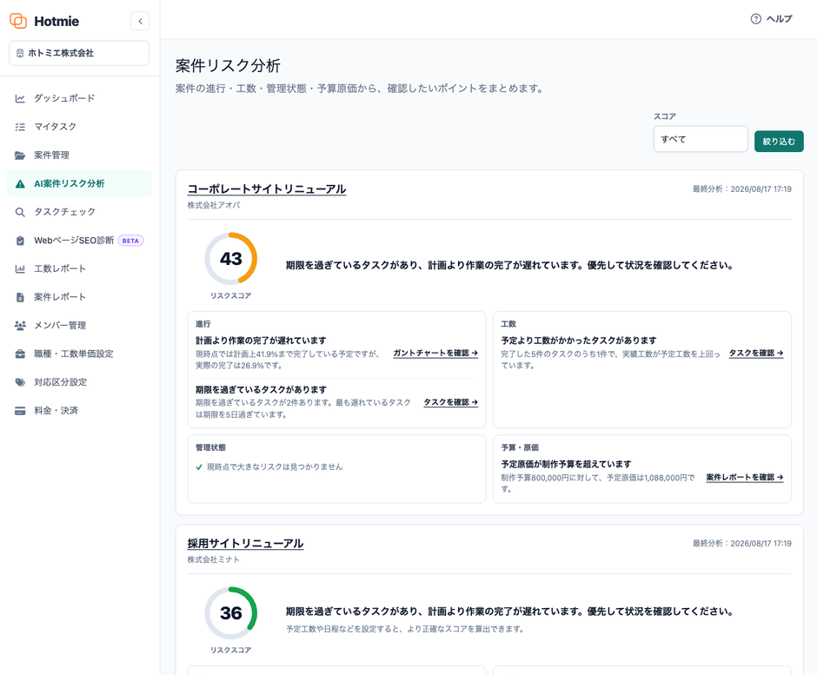The image size is (817, 675).
Task: Click 計画より作業の完了が遅れています heading
Action: (x=261, y=341)
